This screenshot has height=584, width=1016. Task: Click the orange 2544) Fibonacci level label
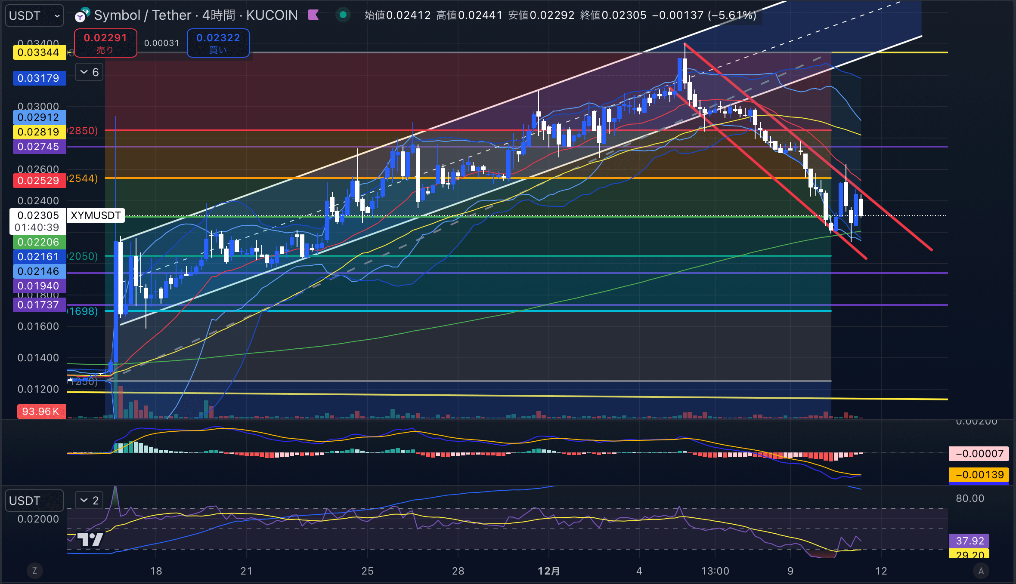coord(83,178)
